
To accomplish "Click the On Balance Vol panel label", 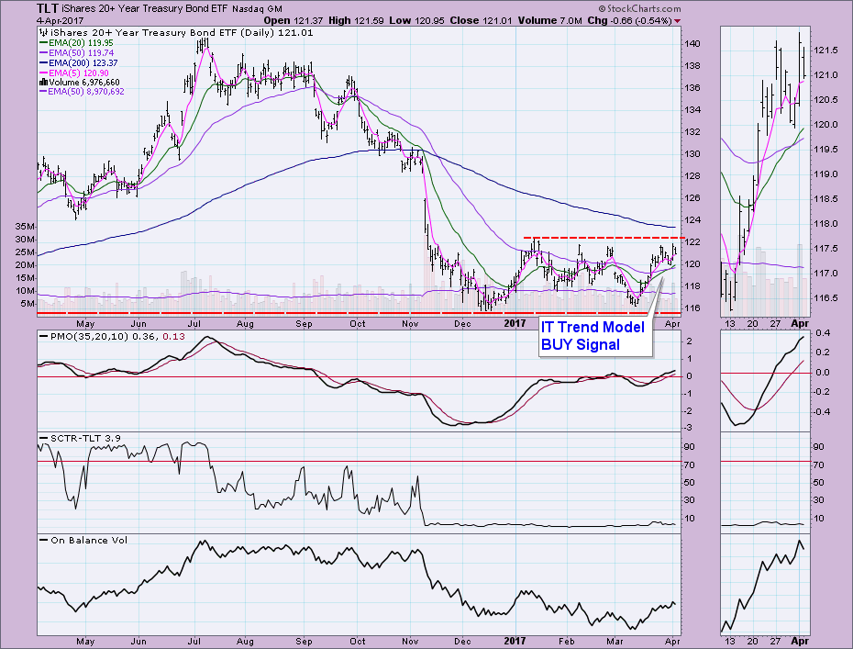I will 81,539.
